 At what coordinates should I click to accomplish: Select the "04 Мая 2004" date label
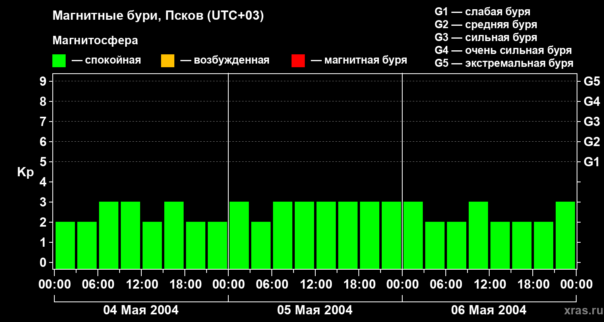click(x=141, y=310)
